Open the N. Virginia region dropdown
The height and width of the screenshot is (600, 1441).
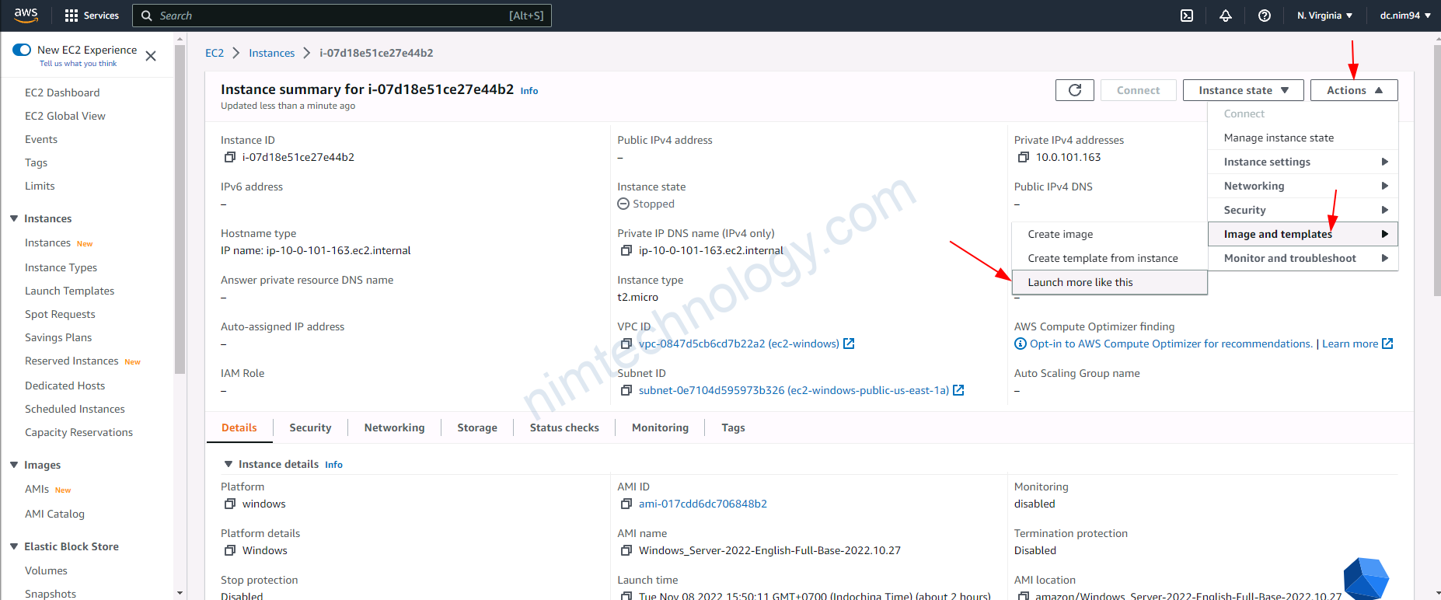[x=1324, y=16]
